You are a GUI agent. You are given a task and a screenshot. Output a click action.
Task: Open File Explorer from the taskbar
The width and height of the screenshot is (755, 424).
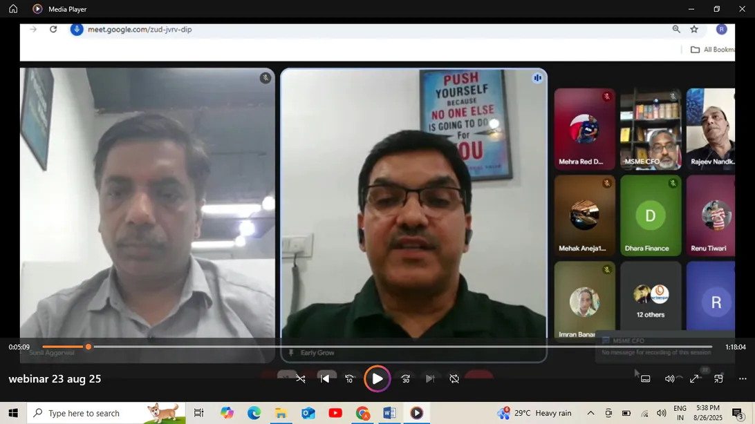pyautogui.click(x=281, y=413)
